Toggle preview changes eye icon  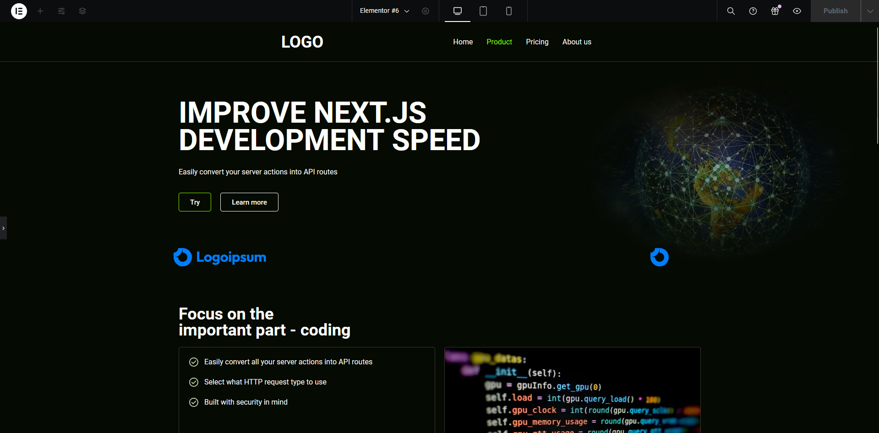(797, 11)
